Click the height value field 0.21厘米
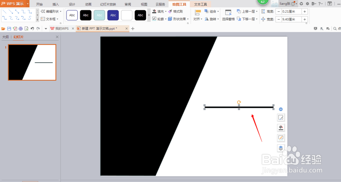 click(292, 12)
